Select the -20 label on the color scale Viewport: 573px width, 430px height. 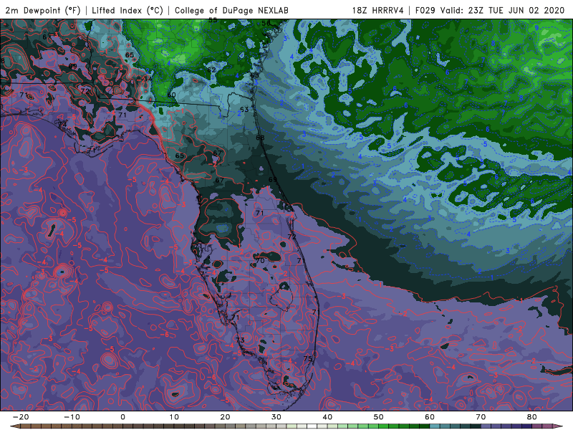pos(21,417)
